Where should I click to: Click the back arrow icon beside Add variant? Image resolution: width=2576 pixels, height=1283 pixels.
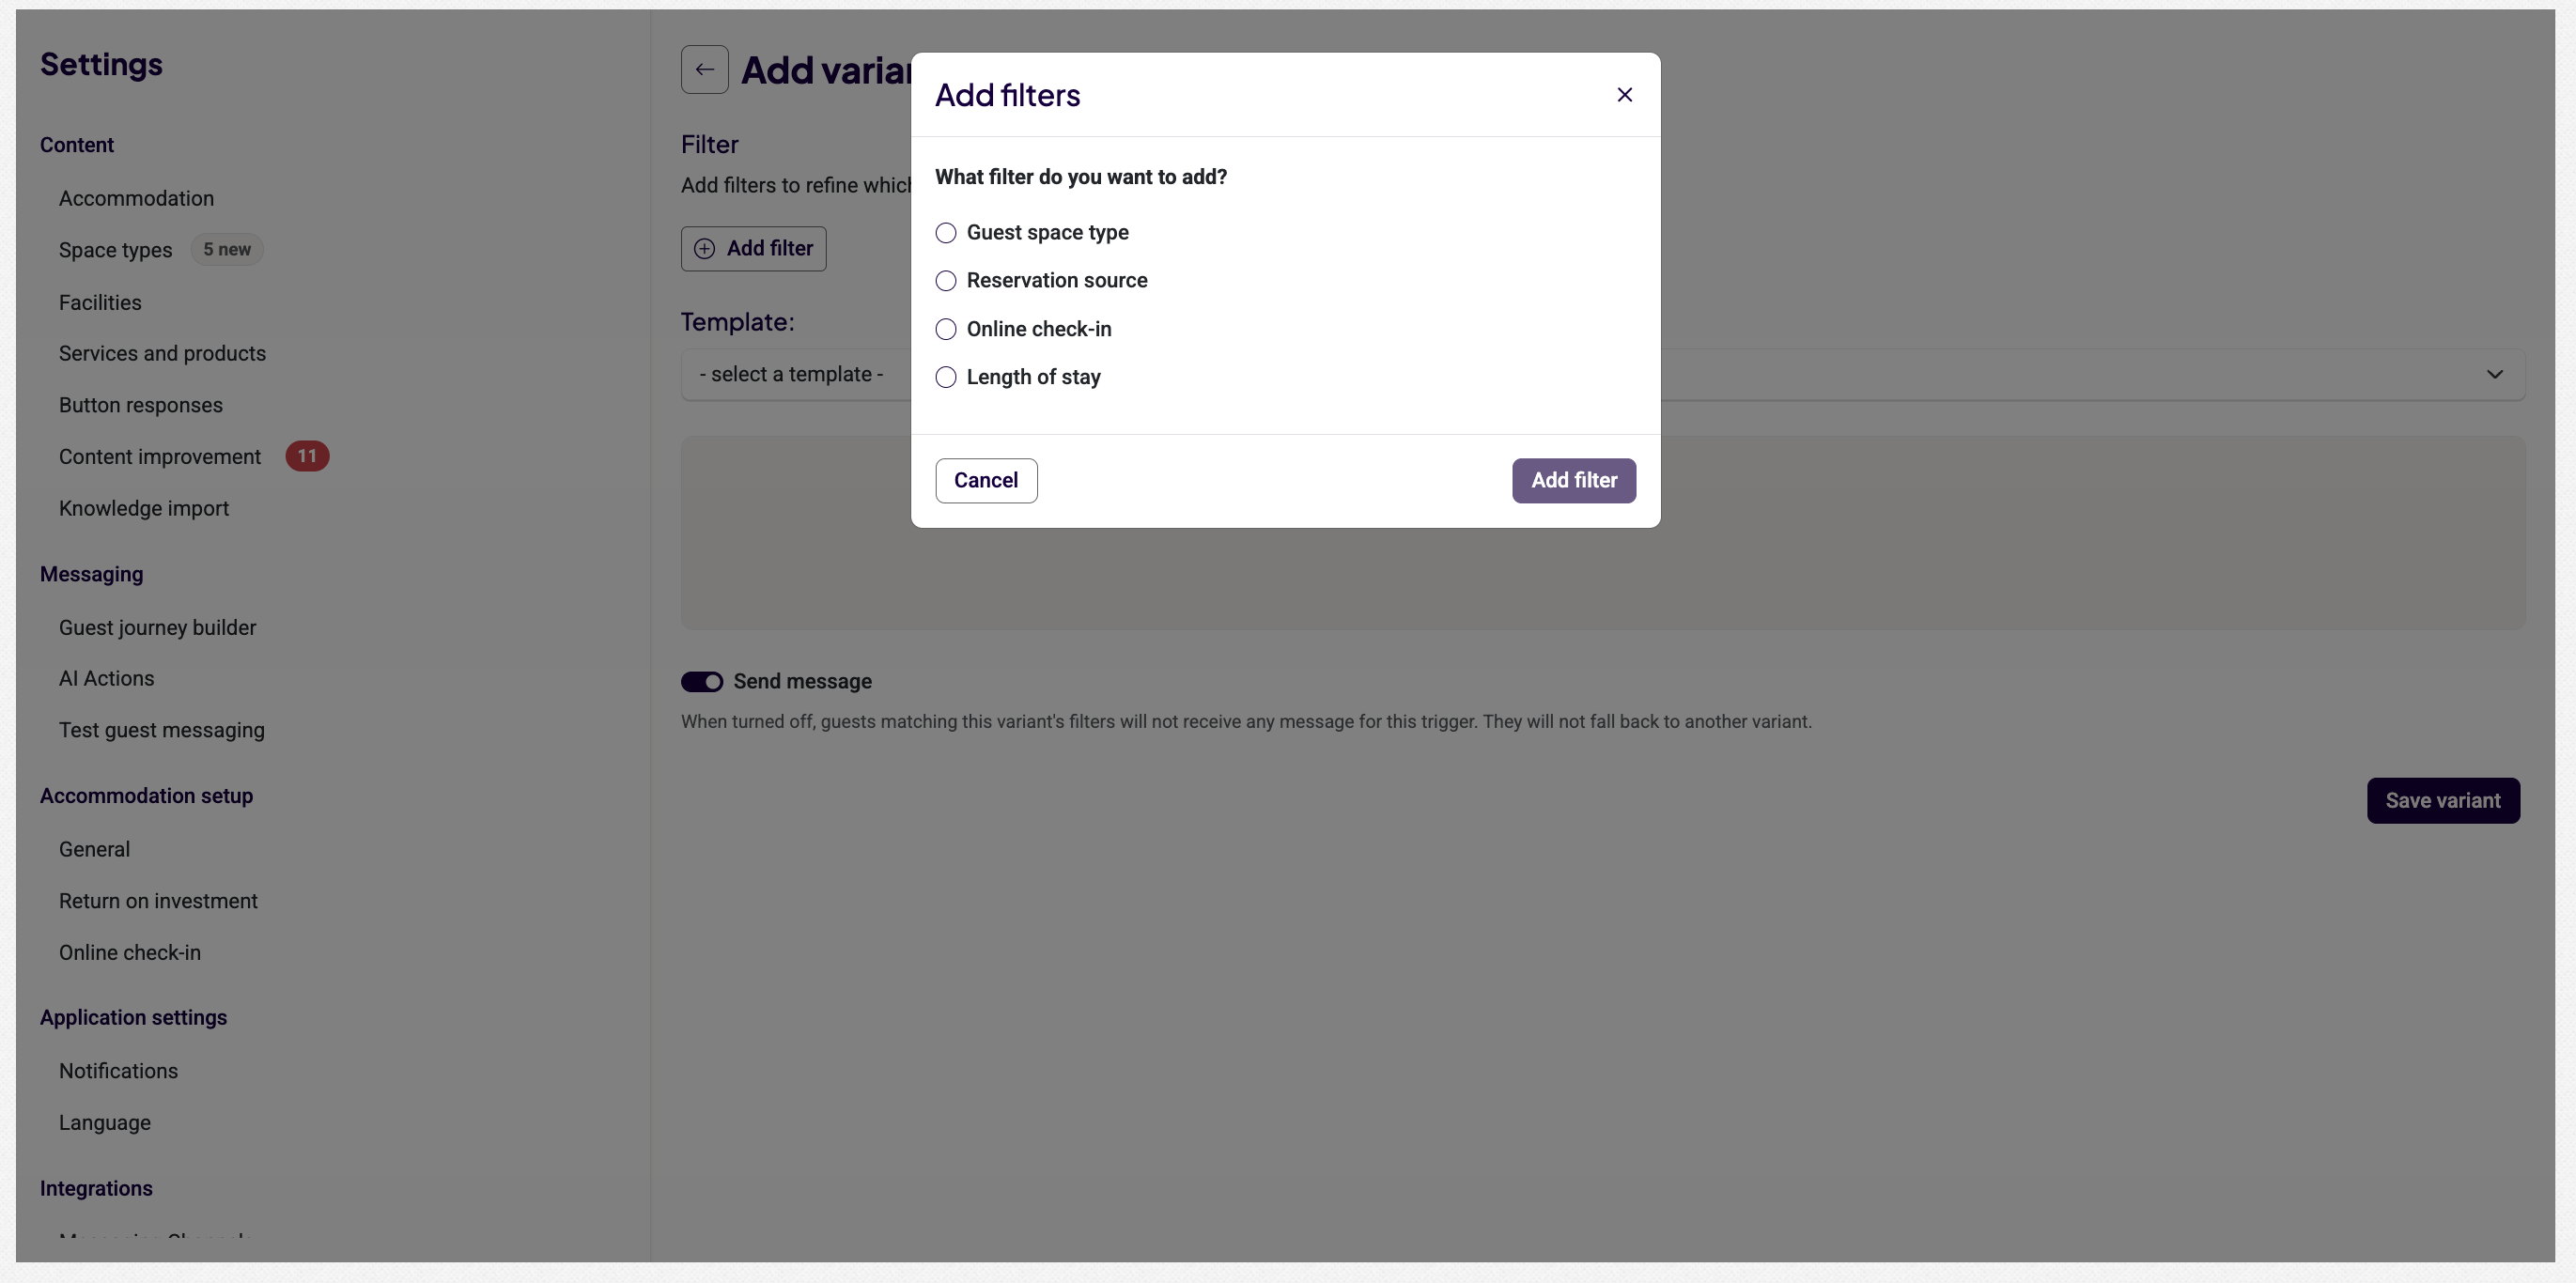point(704,70)
